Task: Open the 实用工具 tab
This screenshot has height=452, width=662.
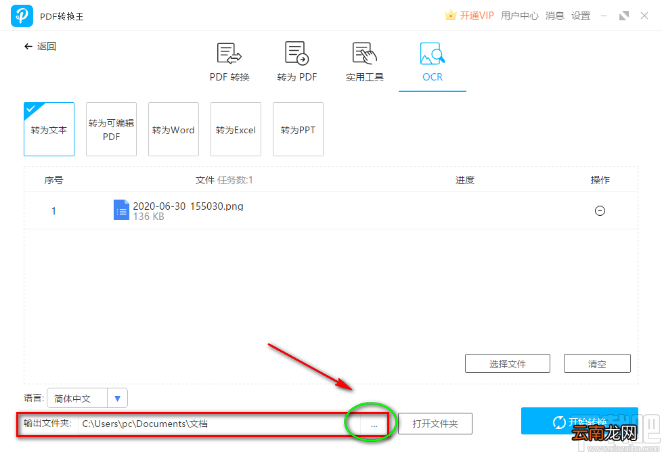Action: 365,62
